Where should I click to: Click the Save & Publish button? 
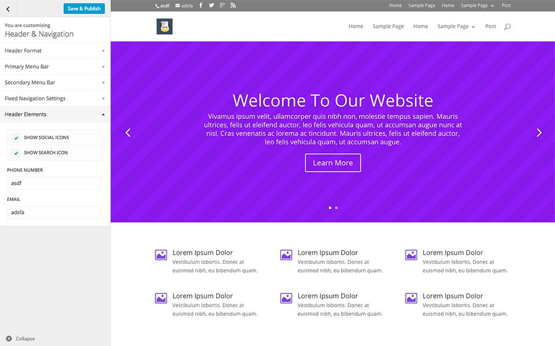click(84, 9)
